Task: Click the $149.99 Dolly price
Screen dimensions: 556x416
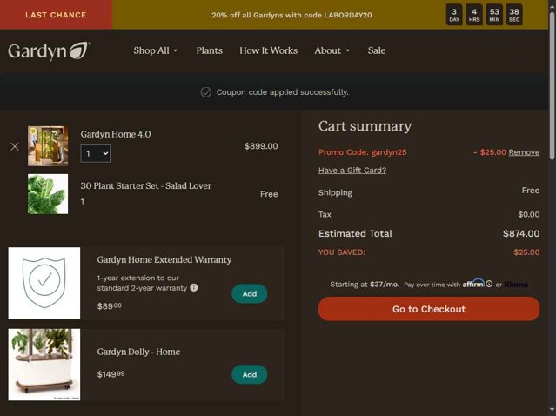Action: pos(111,374)
